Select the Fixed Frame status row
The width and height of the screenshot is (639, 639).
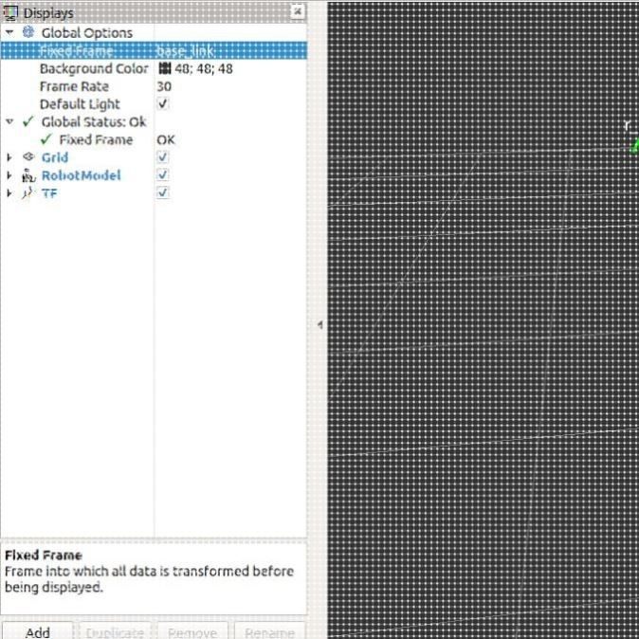(96, 139)
